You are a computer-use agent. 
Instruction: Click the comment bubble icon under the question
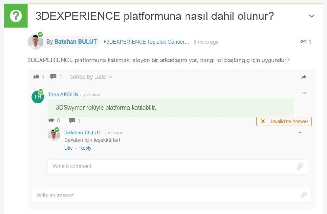point(53,77)
